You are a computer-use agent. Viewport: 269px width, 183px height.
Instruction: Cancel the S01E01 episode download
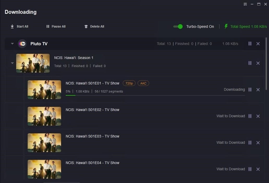(258, 90)
